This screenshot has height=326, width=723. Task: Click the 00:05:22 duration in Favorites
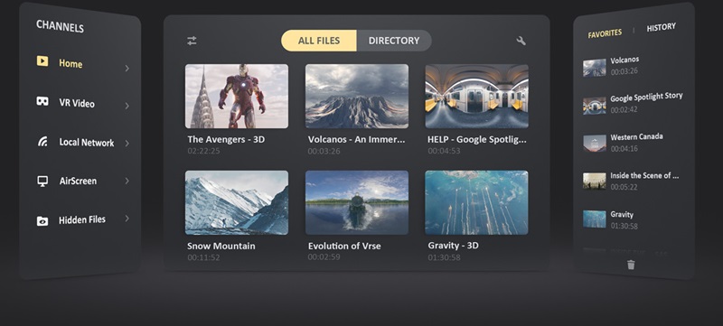pyautogui.click(x=624, y=188)
